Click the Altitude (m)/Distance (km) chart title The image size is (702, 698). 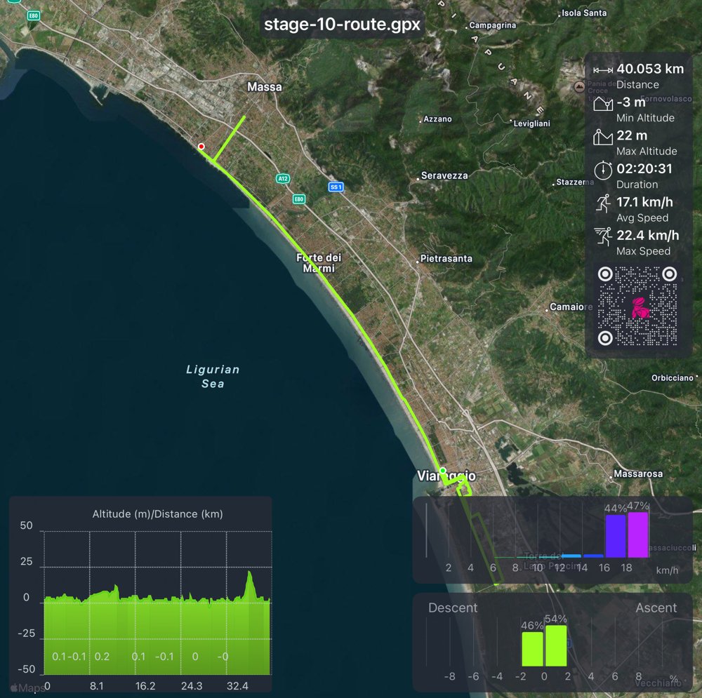[x=157, y=514]
